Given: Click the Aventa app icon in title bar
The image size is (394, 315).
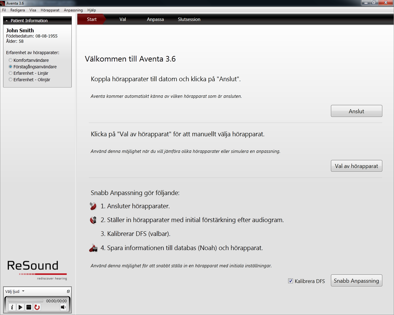Looking at the screenshot, I should coord(3,3).
